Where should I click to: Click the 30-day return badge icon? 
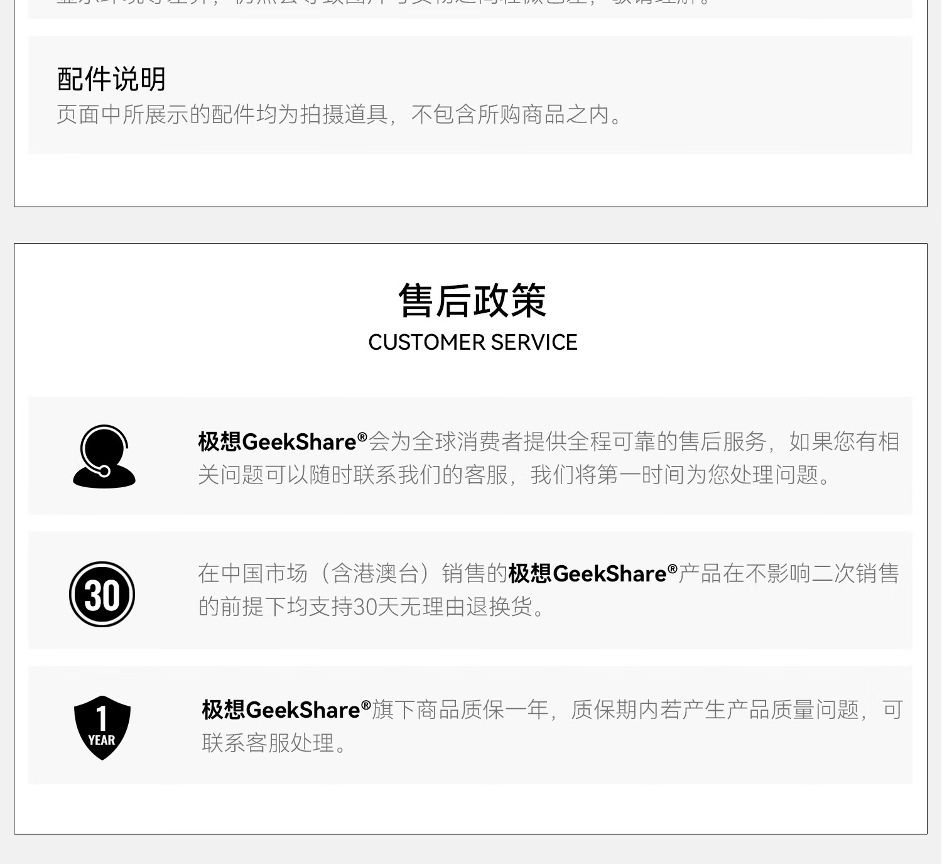pyautogui.click(x=102, y=594)
